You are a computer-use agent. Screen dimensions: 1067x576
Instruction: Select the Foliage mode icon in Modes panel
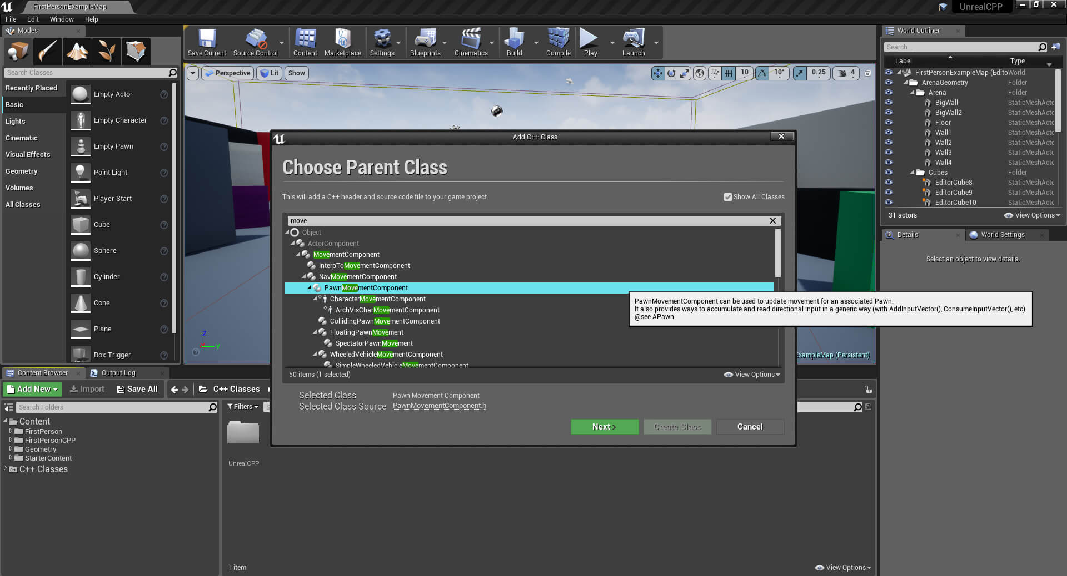click(106, 51)
